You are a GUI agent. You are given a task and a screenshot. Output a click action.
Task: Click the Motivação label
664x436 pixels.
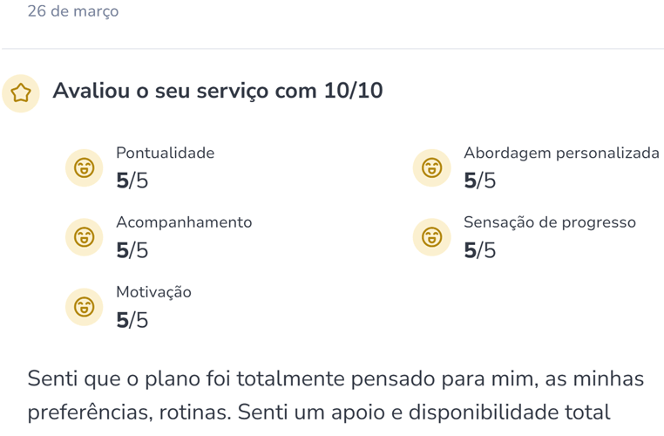153,292
